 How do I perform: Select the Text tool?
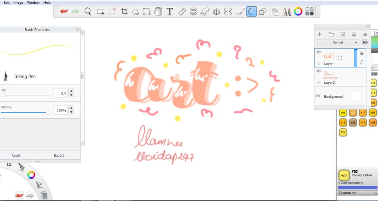[x=170, y=11]
